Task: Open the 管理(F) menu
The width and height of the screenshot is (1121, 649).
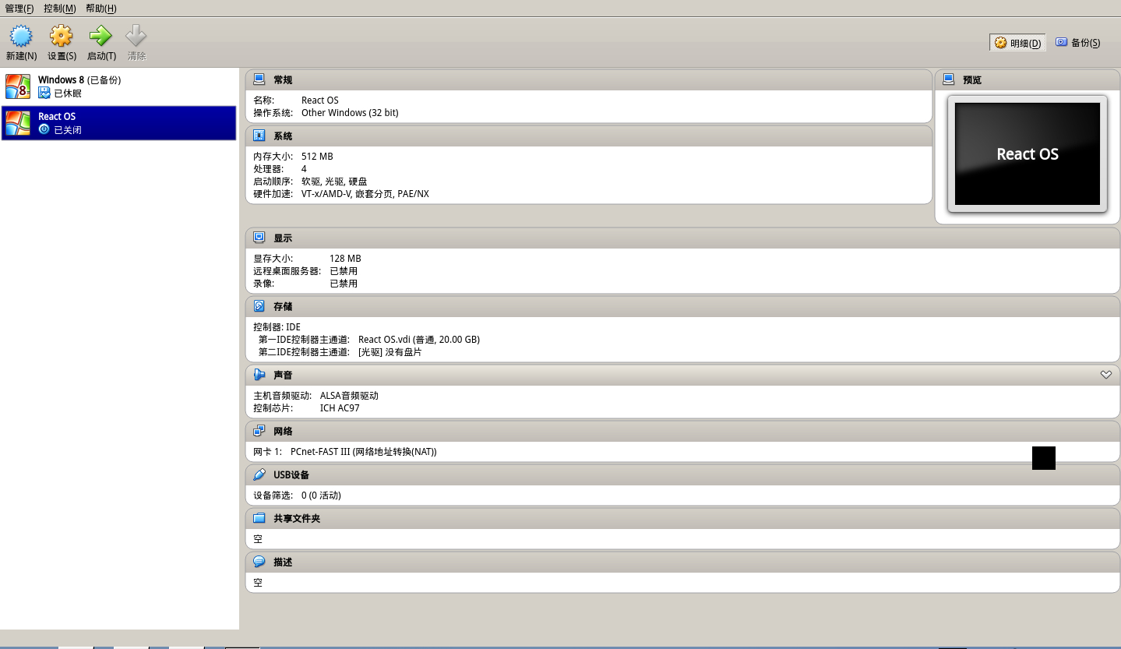Action: pyautogui.click(x=19, y=8)
